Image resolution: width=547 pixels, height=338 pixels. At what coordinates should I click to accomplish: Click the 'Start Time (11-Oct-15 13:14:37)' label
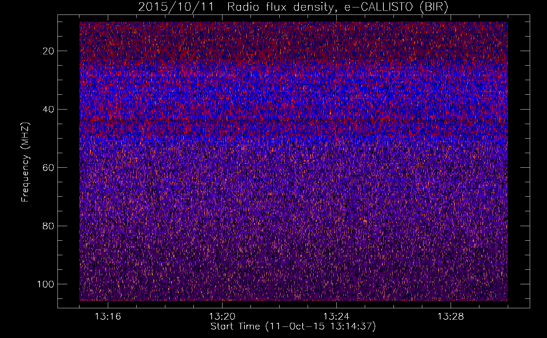pyautogui.click(x=293, y=327)
